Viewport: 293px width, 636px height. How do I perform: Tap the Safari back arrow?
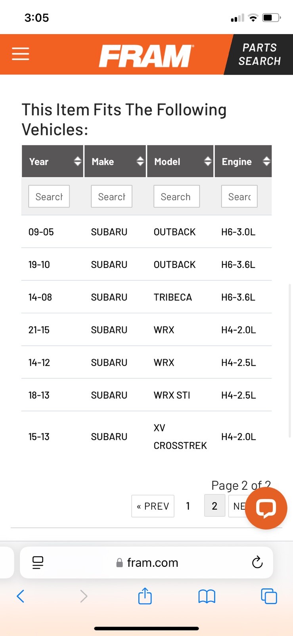point(21,596)
